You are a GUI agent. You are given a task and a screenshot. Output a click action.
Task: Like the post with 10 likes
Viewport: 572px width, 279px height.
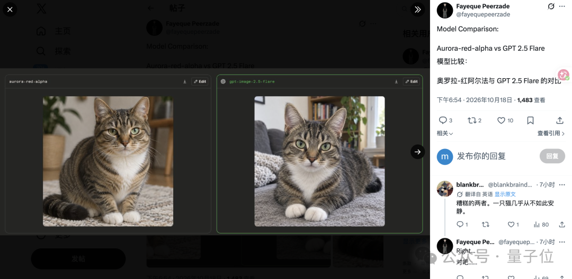click(505, 120)
